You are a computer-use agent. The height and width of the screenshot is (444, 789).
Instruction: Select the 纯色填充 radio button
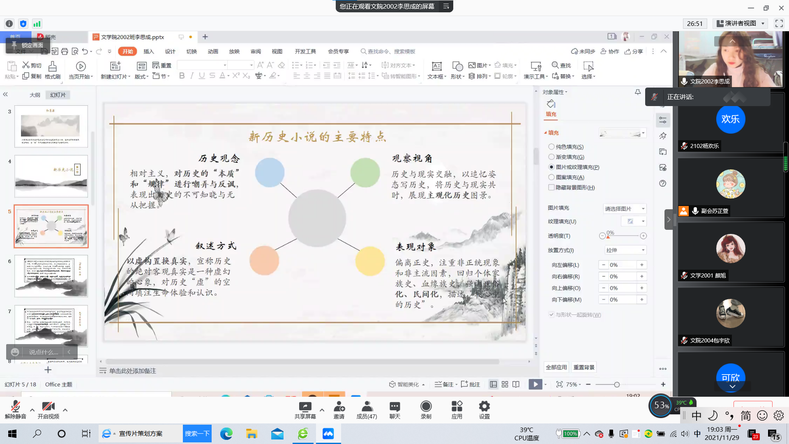click(x=551, y=147)
